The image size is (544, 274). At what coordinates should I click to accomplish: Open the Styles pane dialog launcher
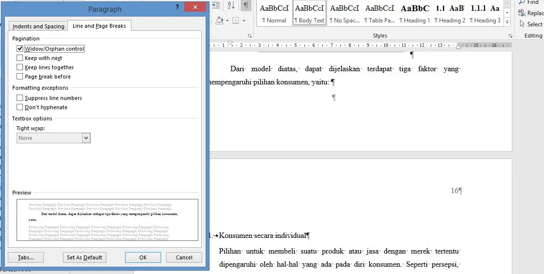510,36
